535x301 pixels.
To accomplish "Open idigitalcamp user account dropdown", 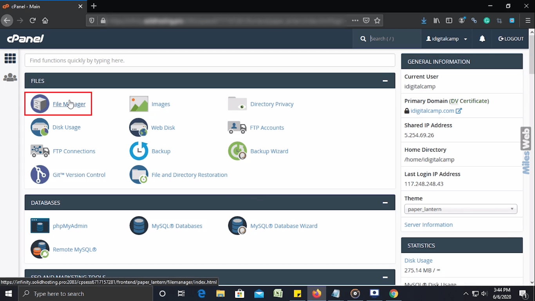I will tap(447, 39).
